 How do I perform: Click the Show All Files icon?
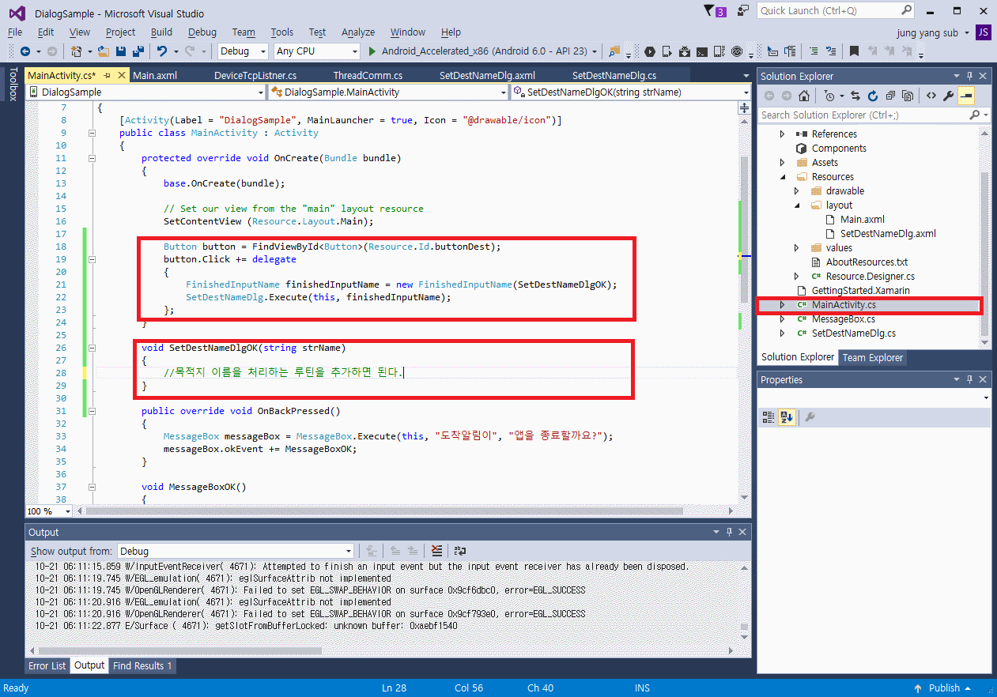tap(908, 96)
